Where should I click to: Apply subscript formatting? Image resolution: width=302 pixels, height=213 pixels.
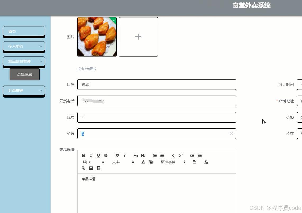coord(173,156)
